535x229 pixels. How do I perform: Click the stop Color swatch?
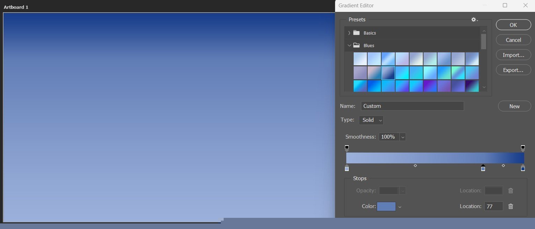(386, 206)
